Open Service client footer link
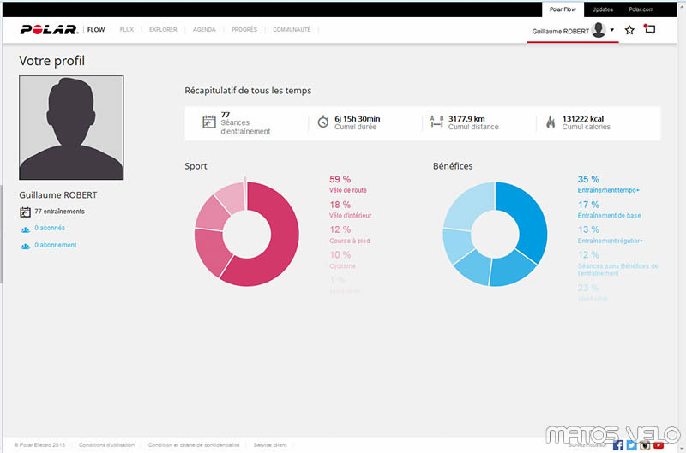 tap(270, 445)
